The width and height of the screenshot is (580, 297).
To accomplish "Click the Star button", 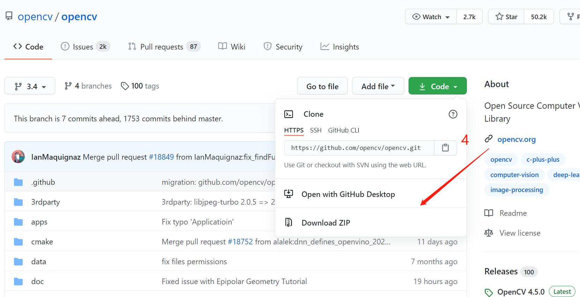I will (x=506, y=16).
